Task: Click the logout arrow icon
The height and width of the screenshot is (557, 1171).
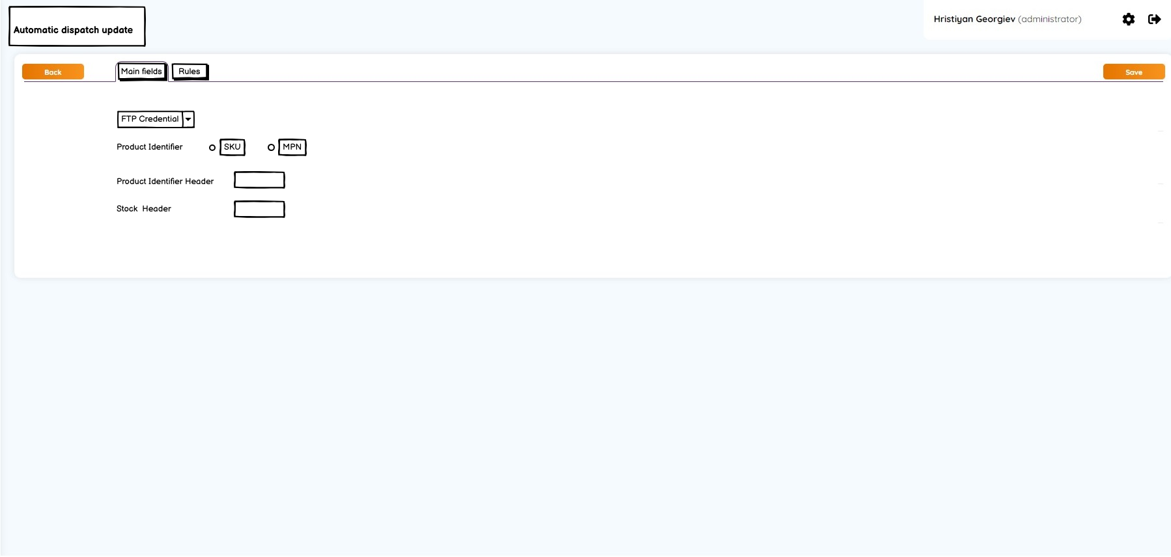Action: click(1155, 20)
